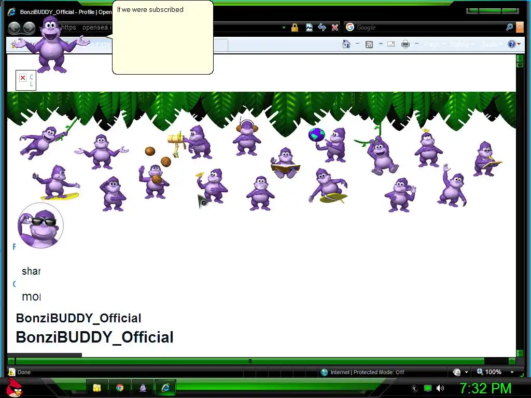Image resolution: width=531 pixels, height=398 pixels.
Task: Click the horizontal scrollbar left arrow
Action: pos(11,361)
